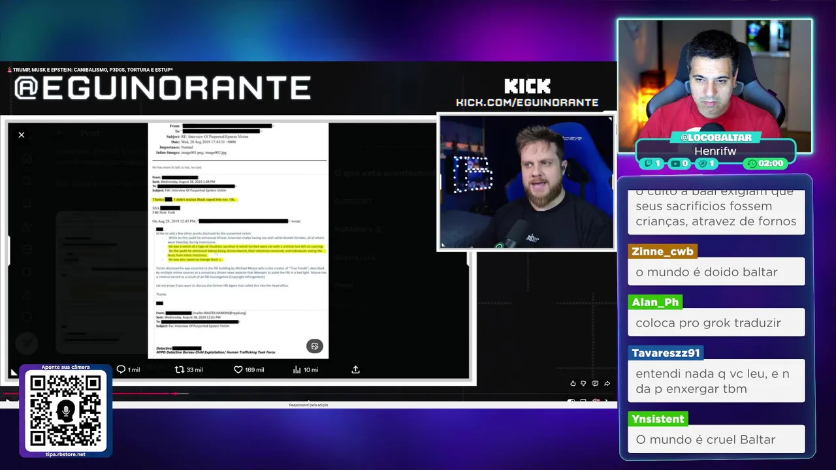Click the KICK logo above channel link
The image size is (836, 470).
point(527,86)
